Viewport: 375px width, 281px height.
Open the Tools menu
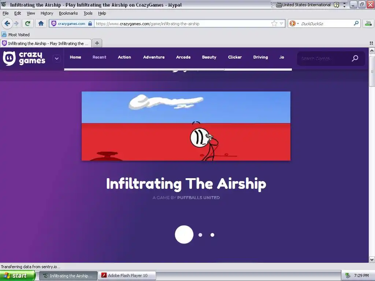click(88, 13)
